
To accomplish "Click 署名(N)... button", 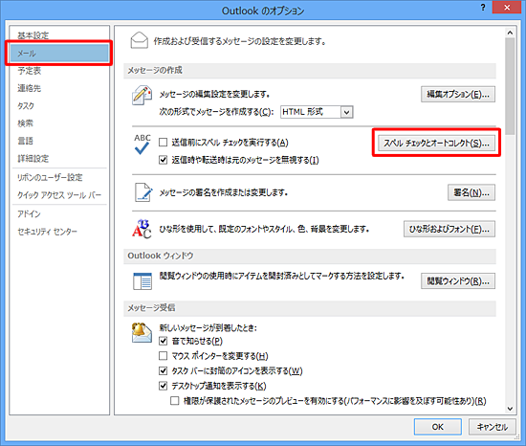I will [x=471, y=192].
